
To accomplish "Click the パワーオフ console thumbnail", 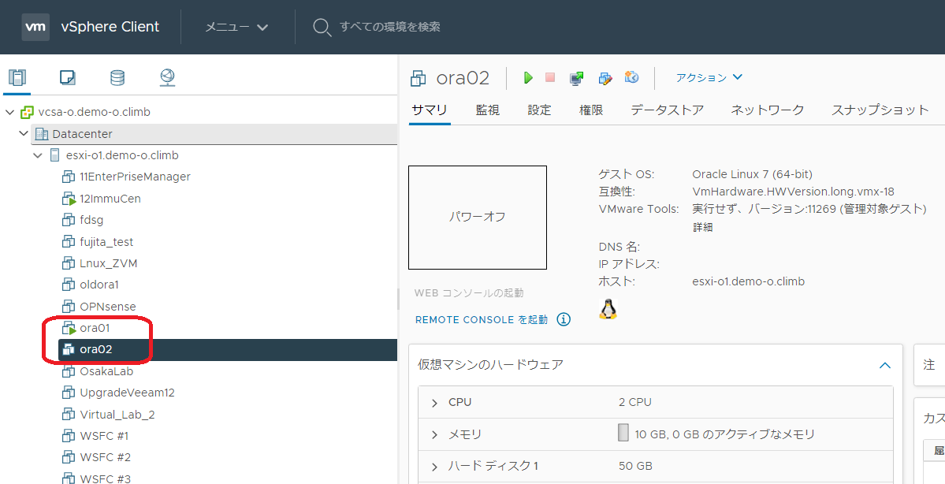I will click(x=478, y=218).
